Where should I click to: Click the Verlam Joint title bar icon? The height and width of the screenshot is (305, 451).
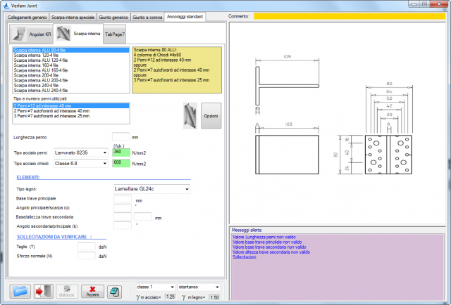[6, 5]
